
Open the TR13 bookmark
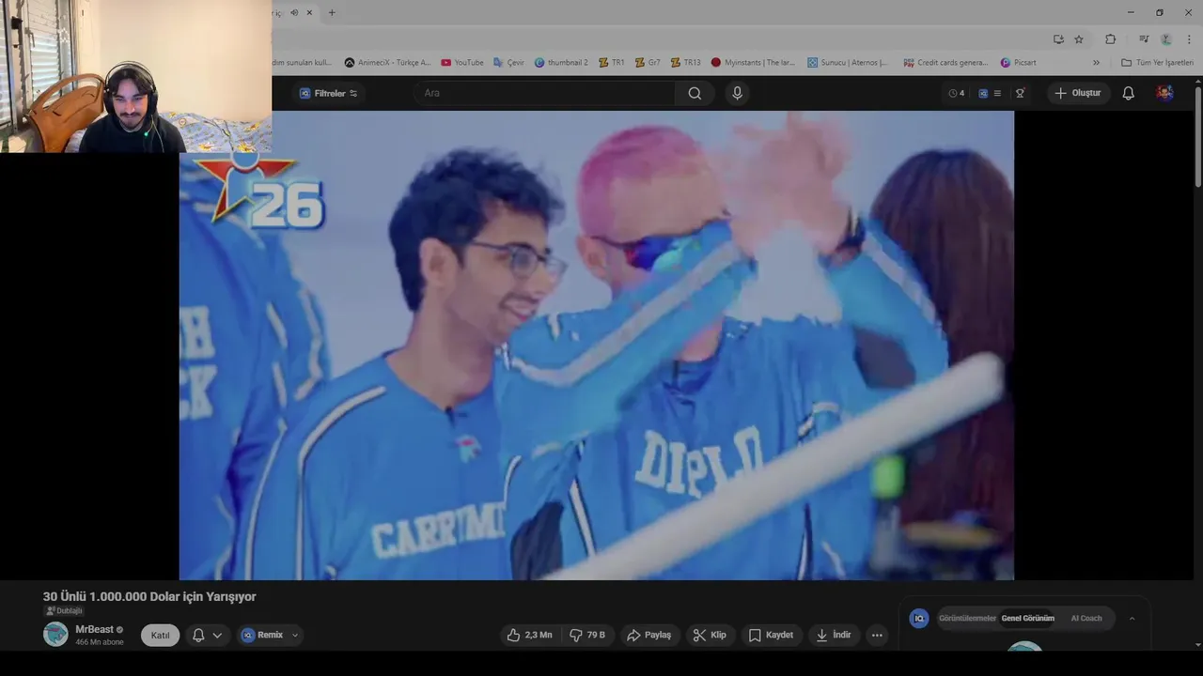pyautogui.click(x=684, y=62)
